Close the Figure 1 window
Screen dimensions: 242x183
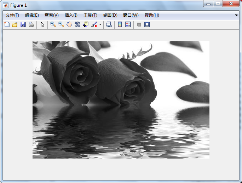[231, 4]
